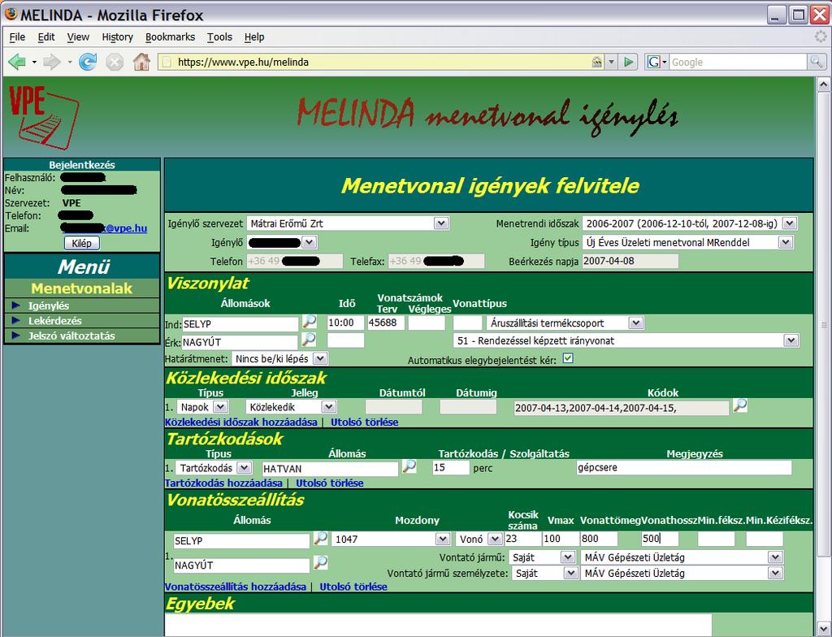Click the page scrollbar down arrow
The height and width of the screenshot is (637, 832).
(x=823, y=628)
